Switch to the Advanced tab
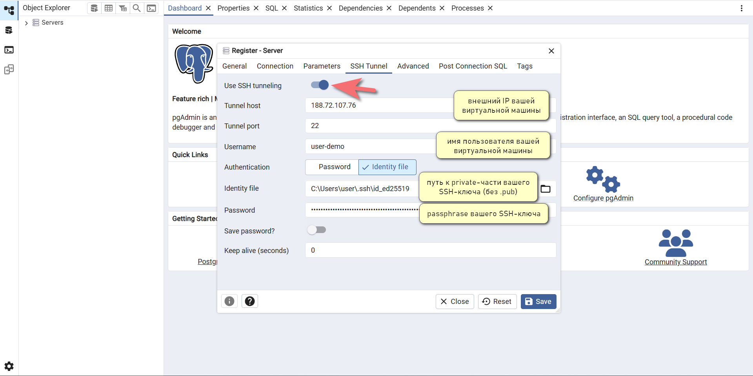 413,66
